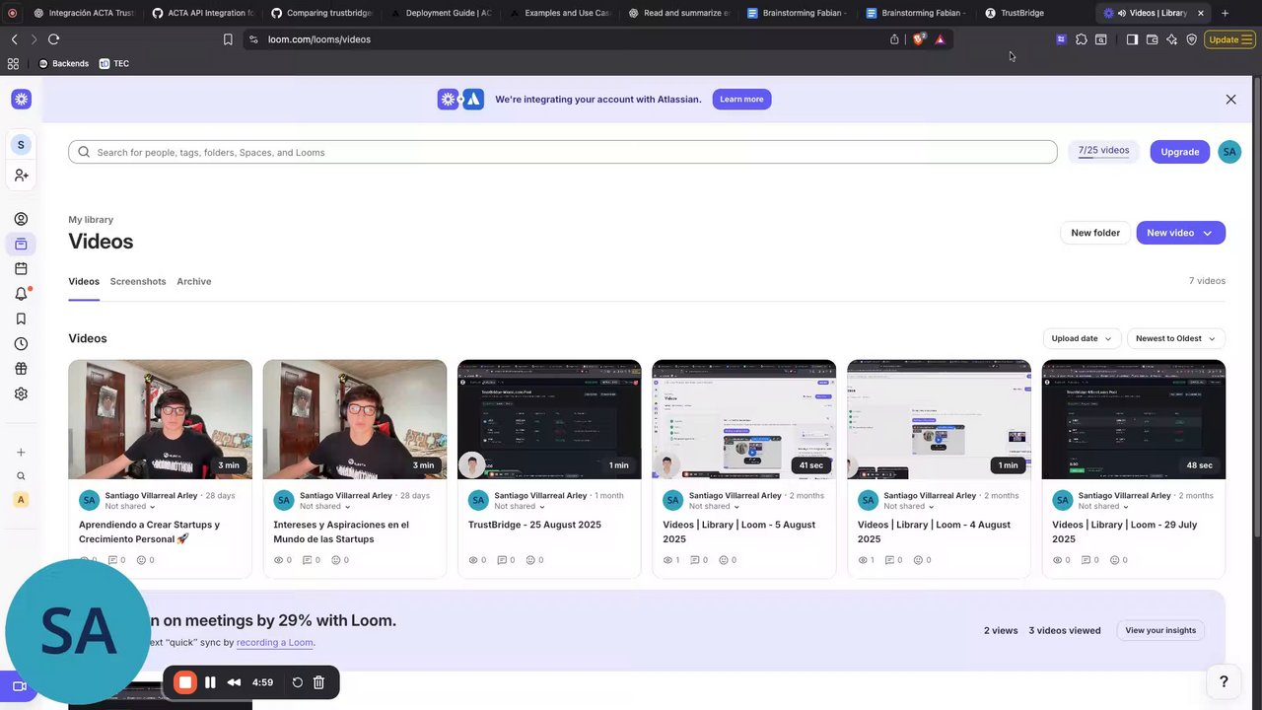Open the Newest to Oldest dropdown
Viewport: 1262px width, 710px height.
[x=1176, y=338]
